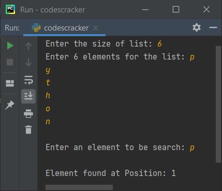
Task: Click the entered letter o
Action: coord(48,109)
